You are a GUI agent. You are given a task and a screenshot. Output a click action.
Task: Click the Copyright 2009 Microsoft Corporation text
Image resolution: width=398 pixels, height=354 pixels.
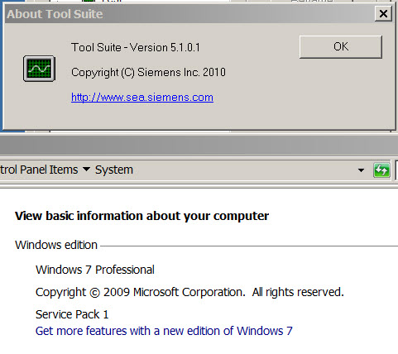pyautogui.click(x=189, y=292)
